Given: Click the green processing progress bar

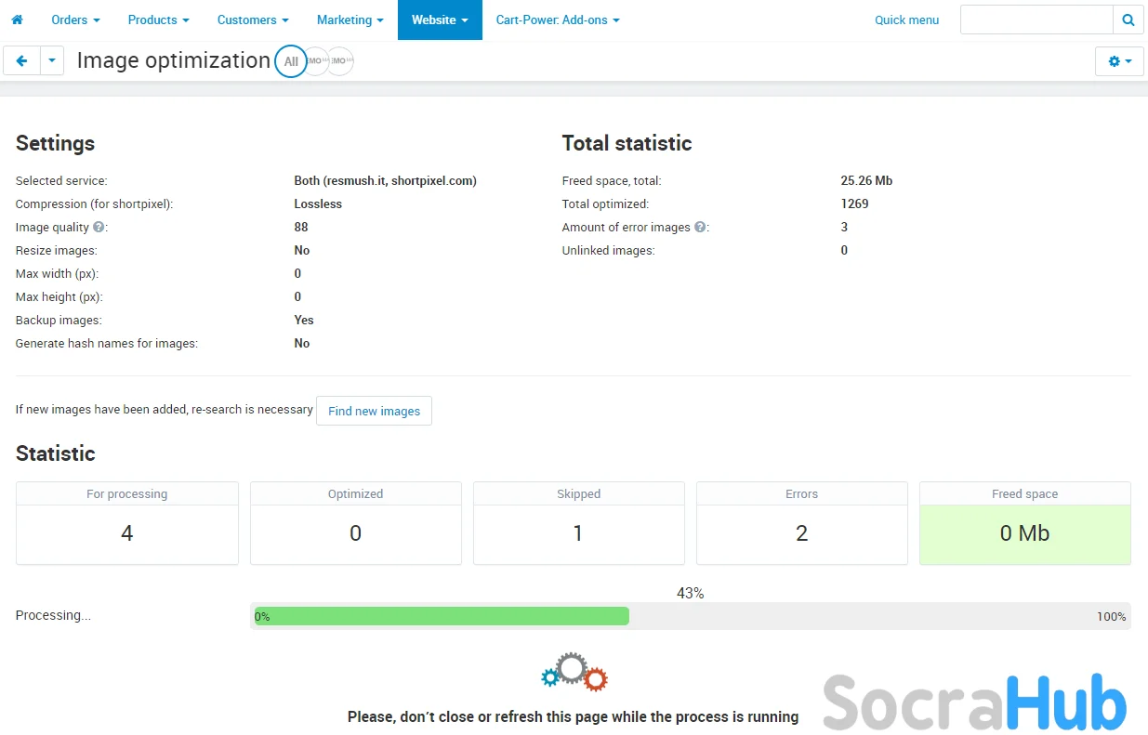Looking at the screenshot, I should click(x=442, y=616).
